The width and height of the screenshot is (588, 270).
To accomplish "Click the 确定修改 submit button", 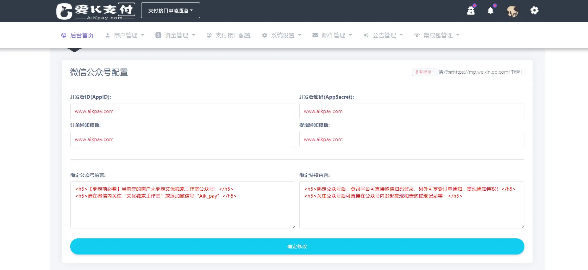I will 297,246.
